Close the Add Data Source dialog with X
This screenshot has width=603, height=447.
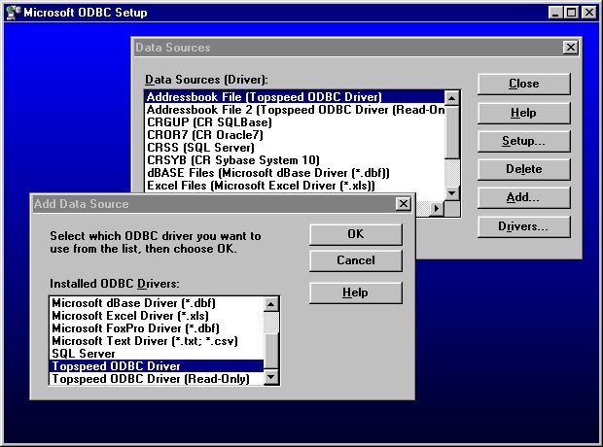click(403, 204)
